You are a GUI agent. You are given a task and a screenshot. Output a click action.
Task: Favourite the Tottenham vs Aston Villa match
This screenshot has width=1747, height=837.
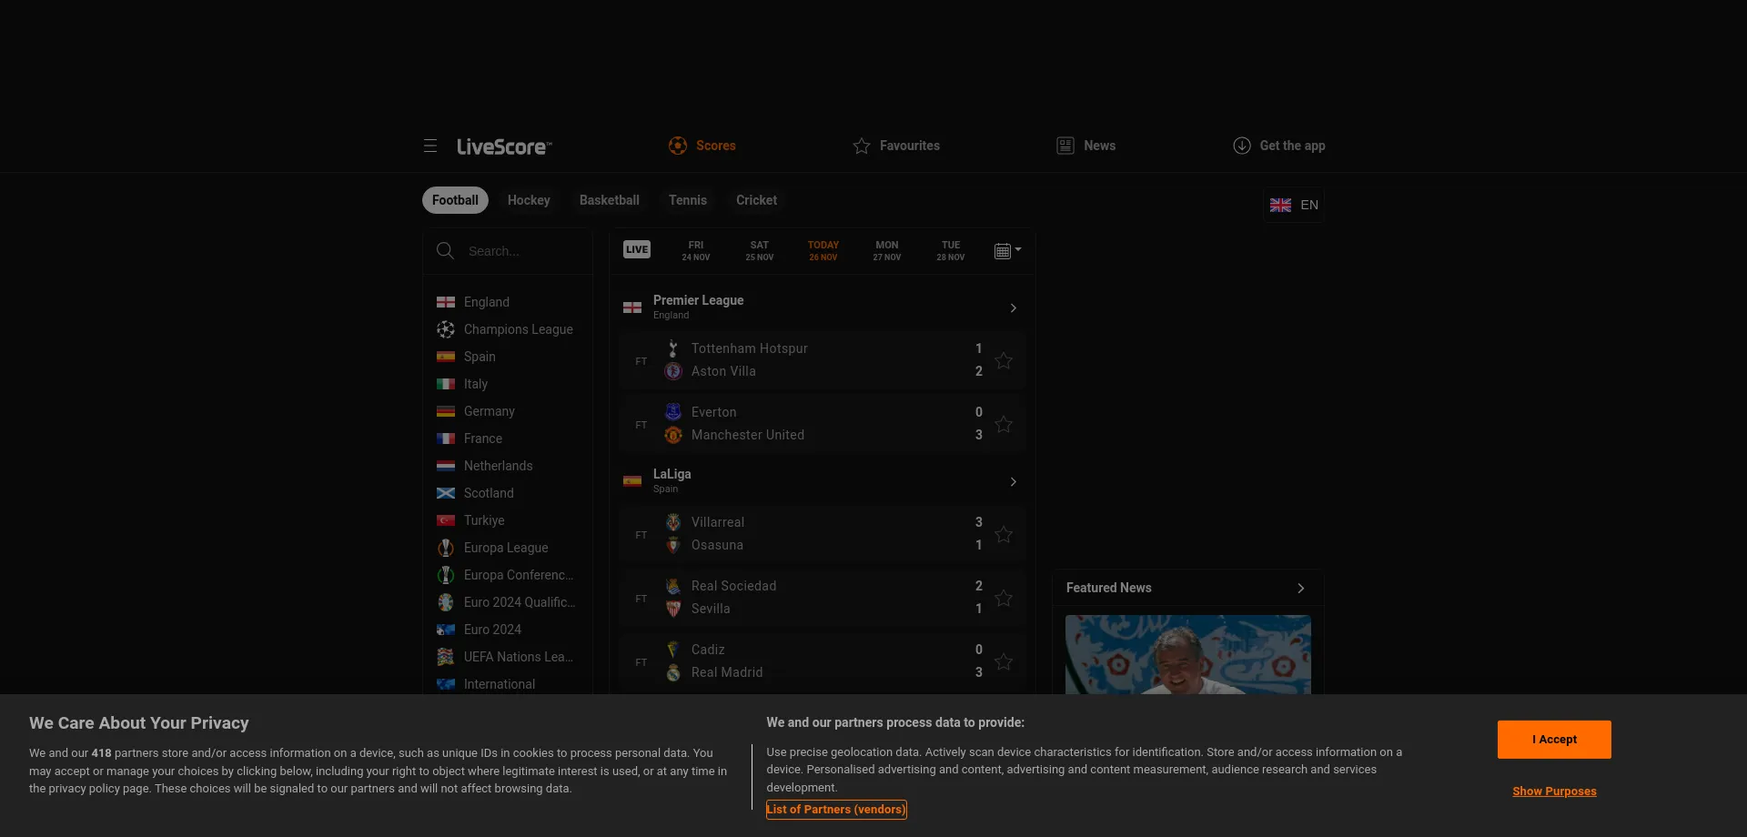point(1004,360)
